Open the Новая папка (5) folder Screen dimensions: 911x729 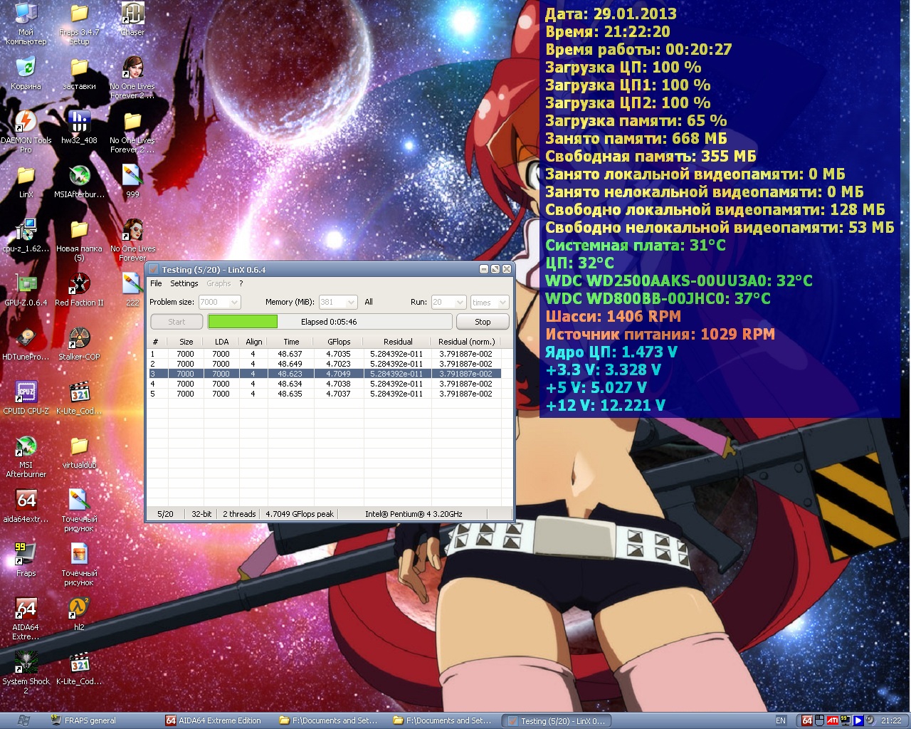79,240
